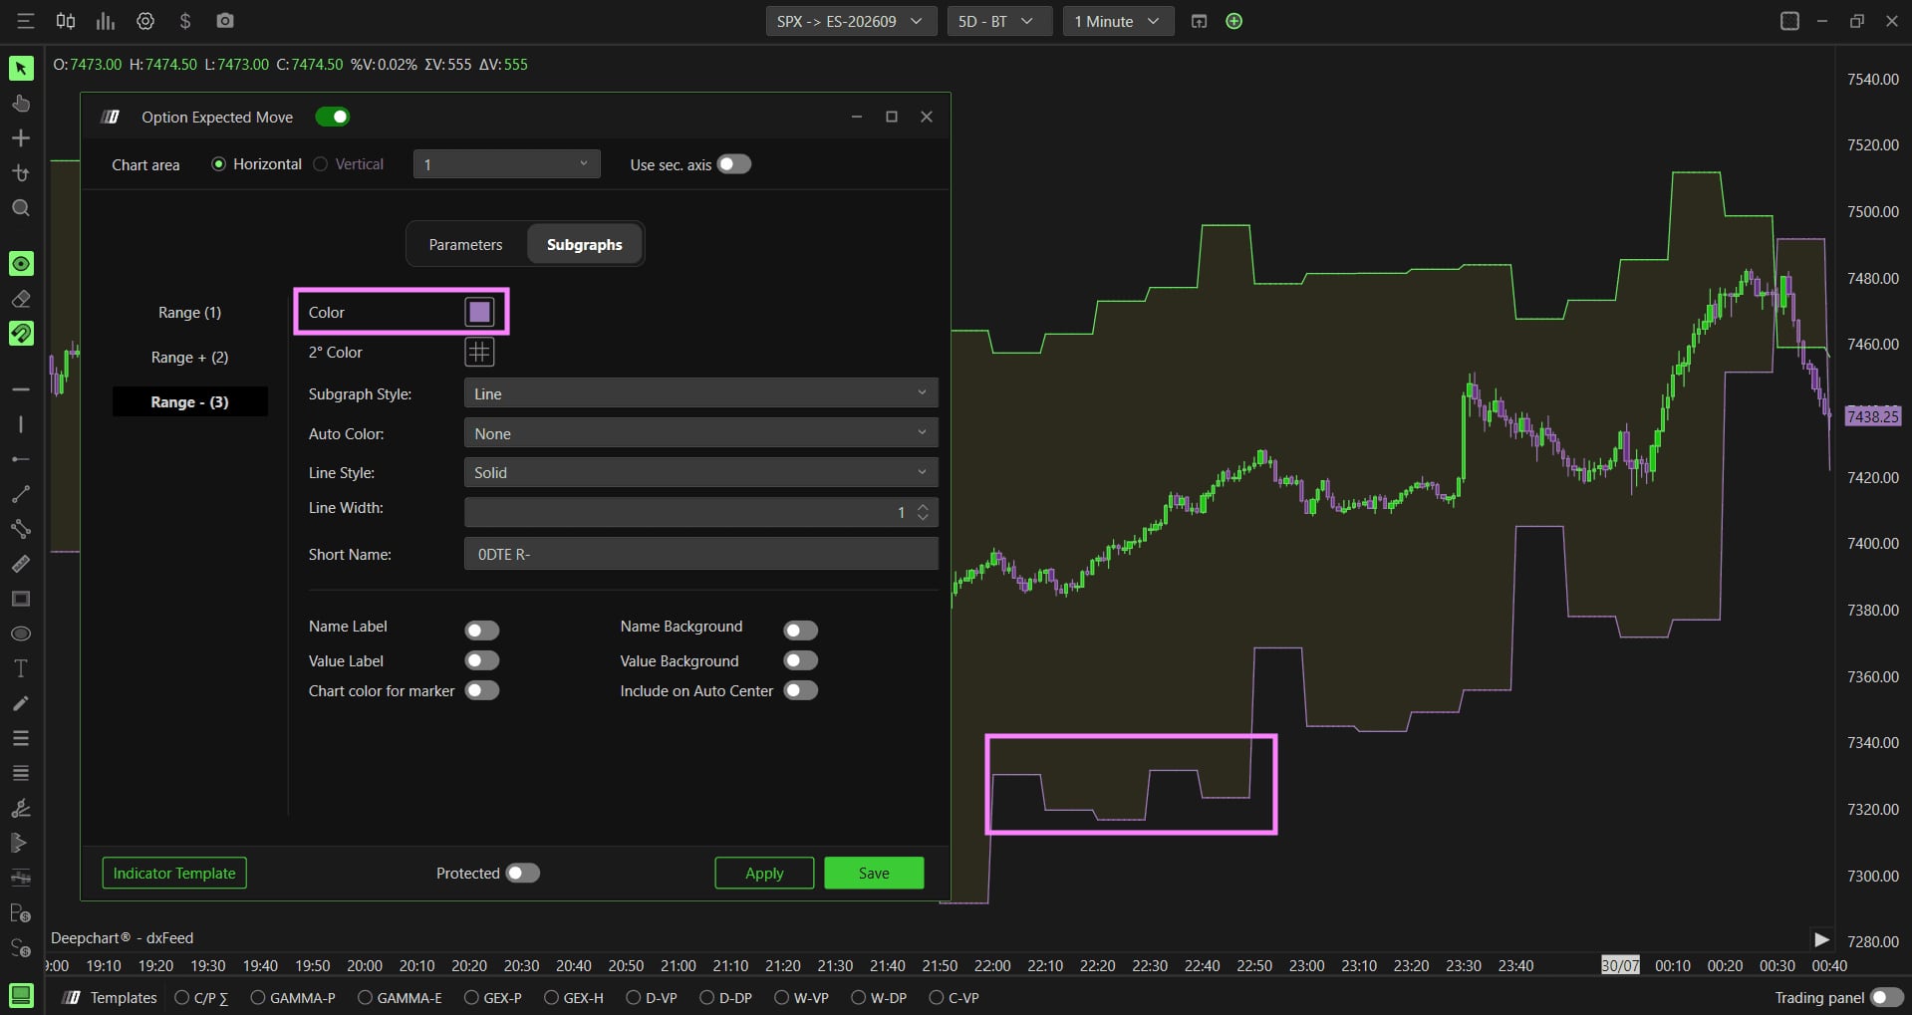The height and width of the screenshot is (1015, 1912).
Task: Select the Range + (2) subgraph
Action: click(x=189, y=357)
